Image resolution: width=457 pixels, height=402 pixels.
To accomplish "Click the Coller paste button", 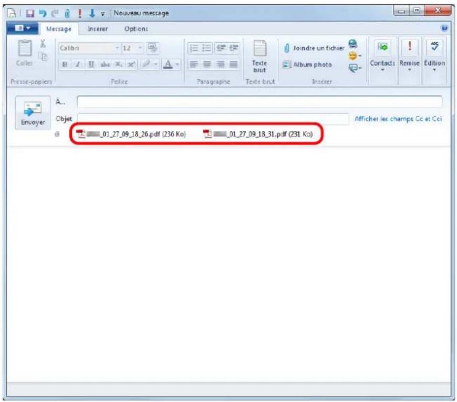I will (25, 53).
